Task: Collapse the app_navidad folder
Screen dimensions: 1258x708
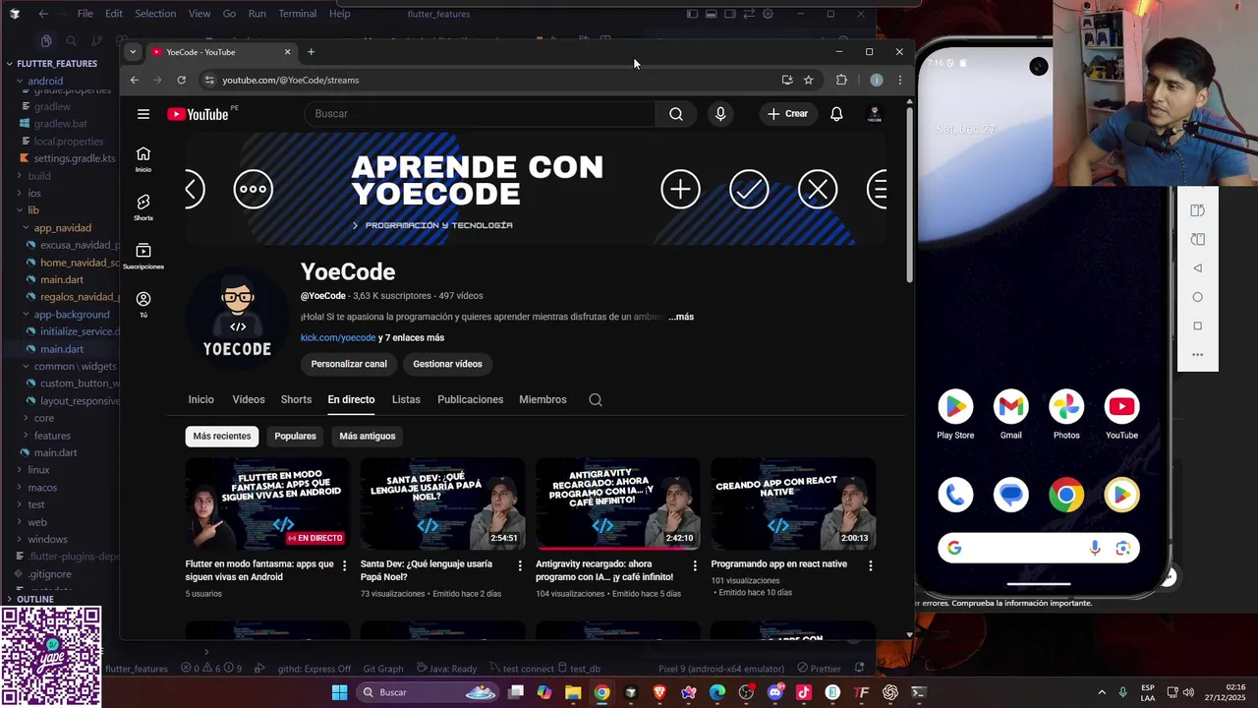Action: 62,228
